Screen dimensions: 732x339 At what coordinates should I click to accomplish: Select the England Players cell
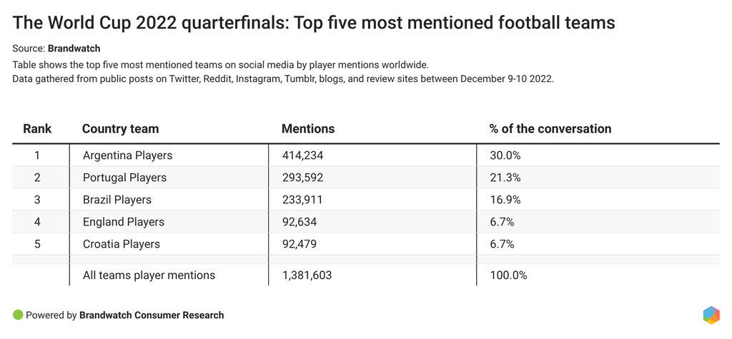[x=124, y=222]
